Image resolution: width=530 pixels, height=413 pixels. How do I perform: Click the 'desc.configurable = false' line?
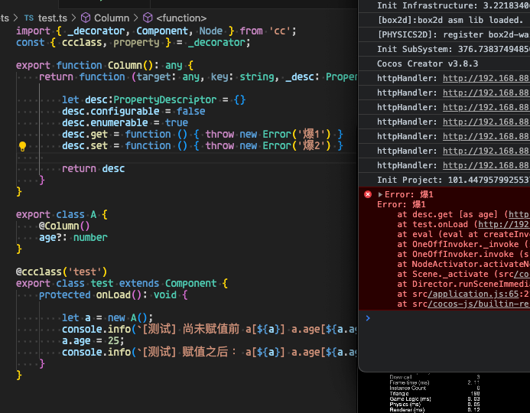(134, 111)
